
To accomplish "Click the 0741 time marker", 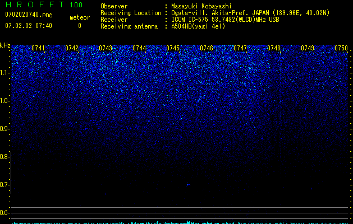I will pyautogui.click(x=38, y=48).
